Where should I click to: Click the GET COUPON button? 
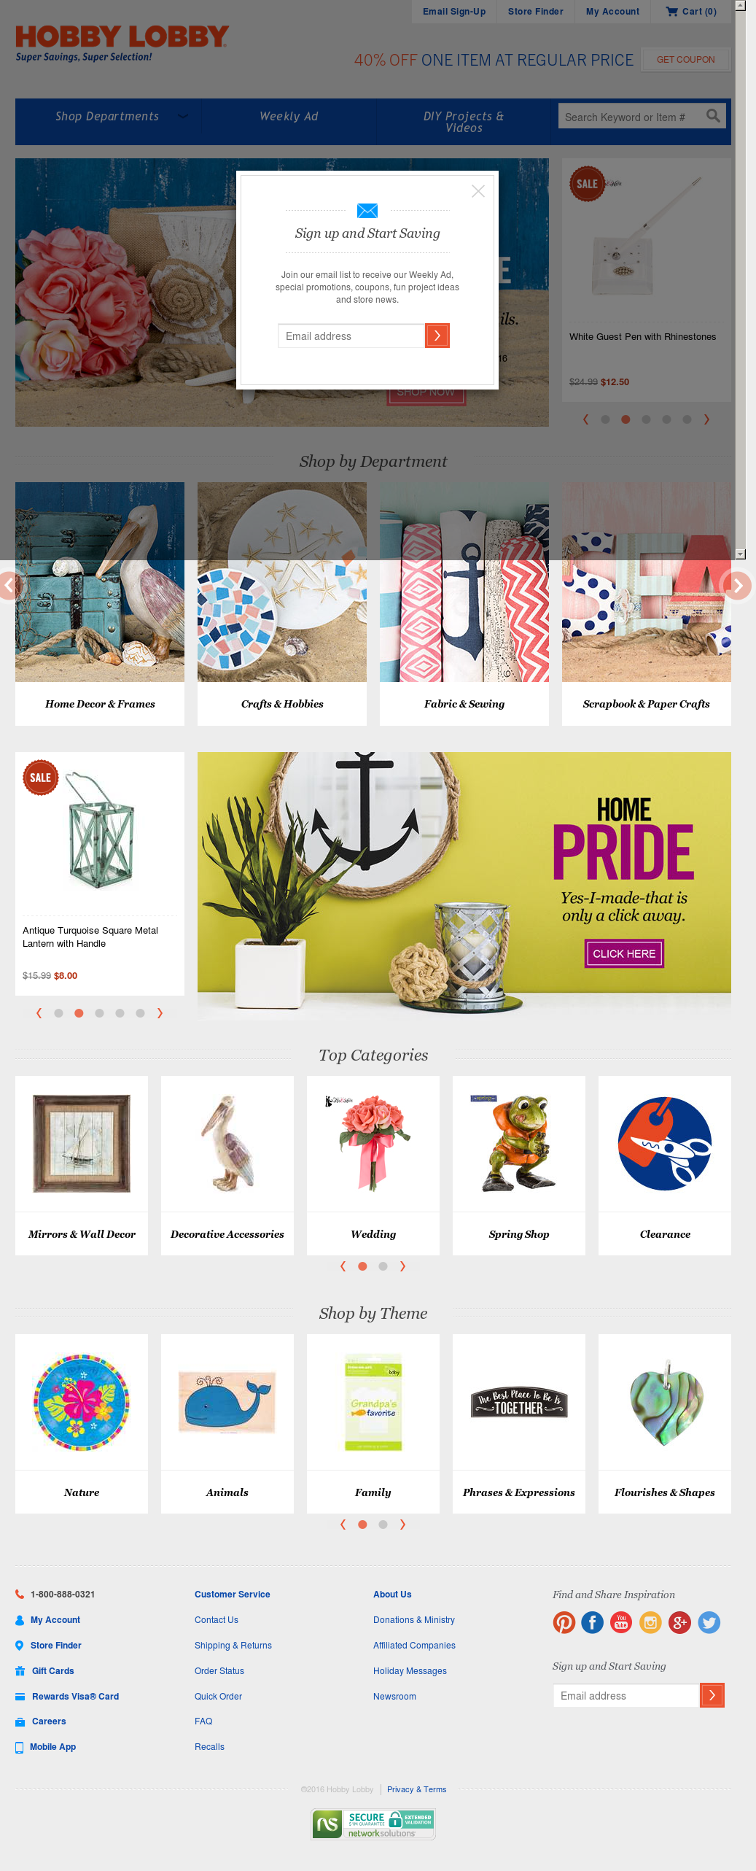[x=685, y=60]
